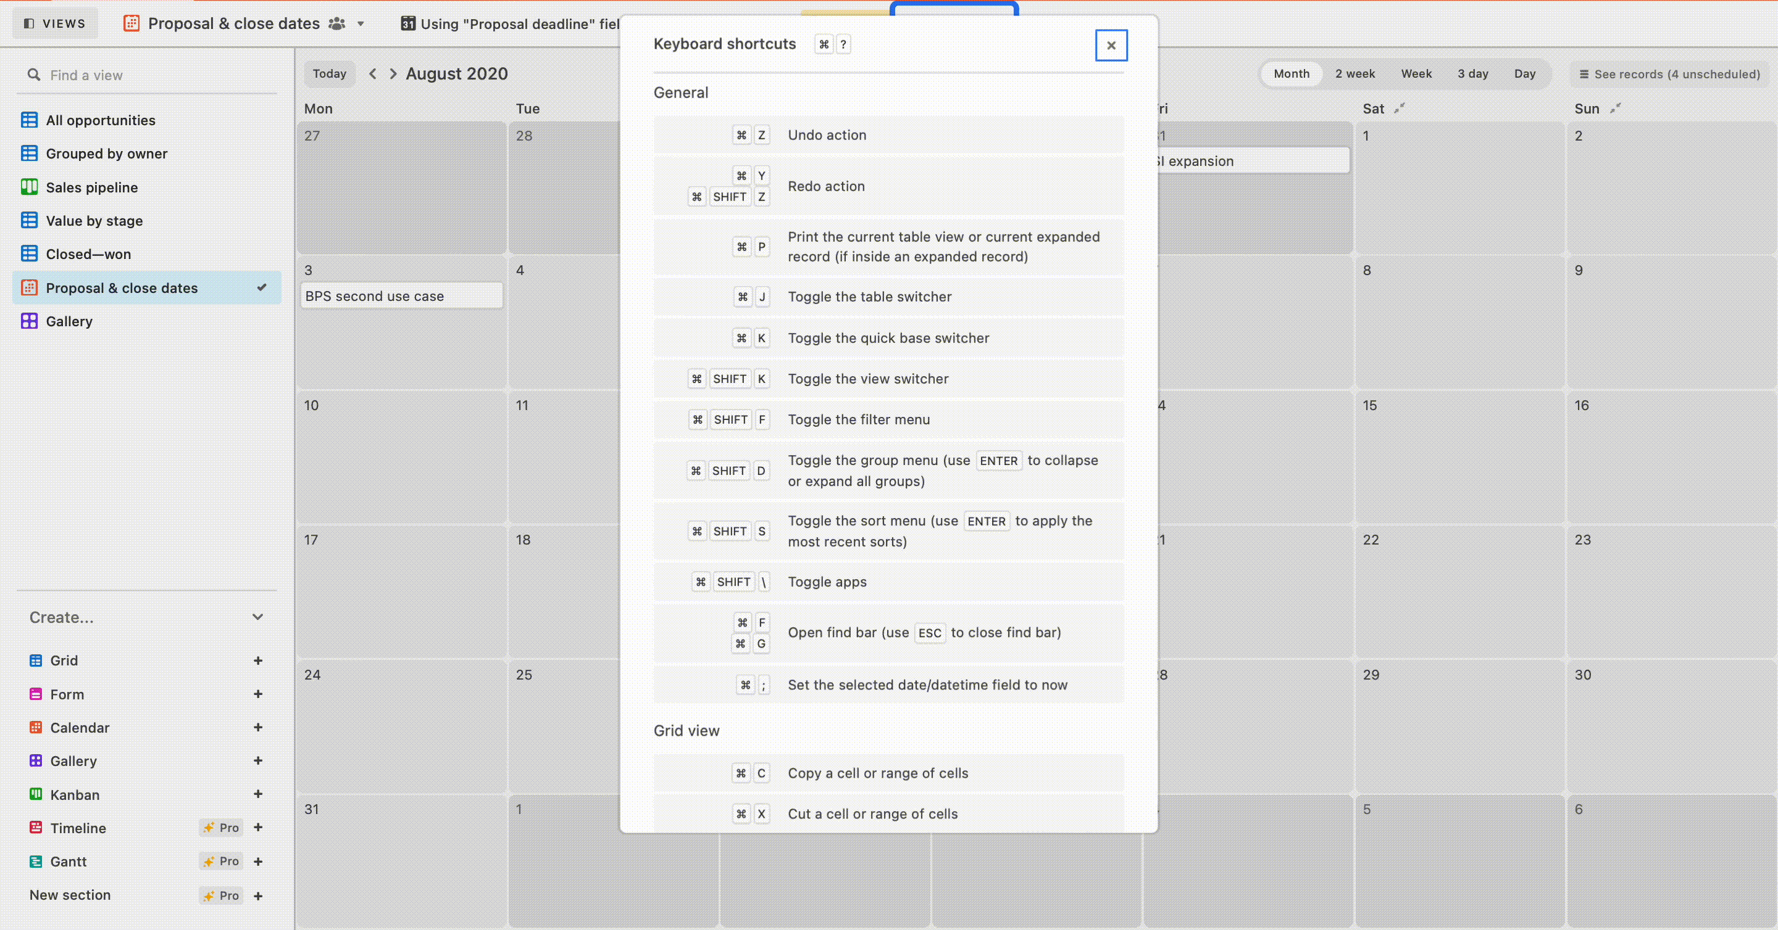Click the Pro badge next to Gantt
Image resolution: width=1778 pixels, height=930 pixels.
click(x=221, y=861)
